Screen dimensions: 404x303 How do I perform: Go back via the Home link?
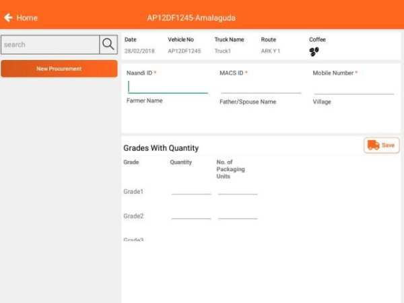click(27, 18)
